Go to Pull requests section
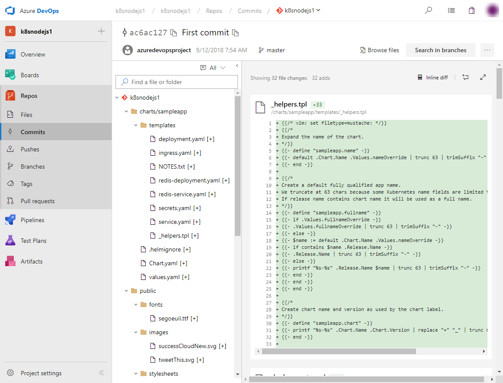 [x=37, y=201]
